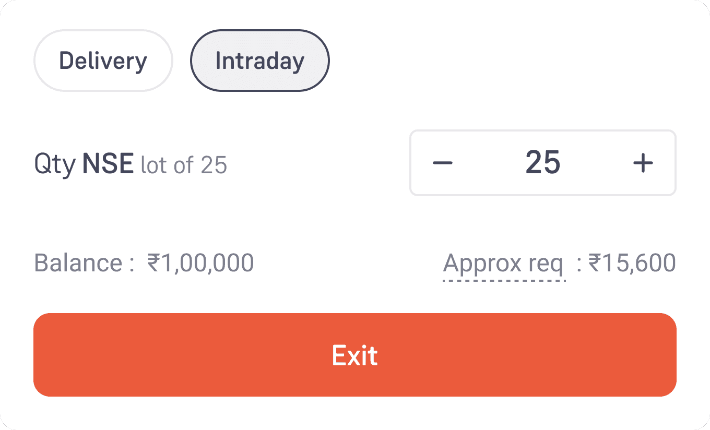
Task: Choose the highlighted Intraday pill
Action: click(x=259, y=61)
